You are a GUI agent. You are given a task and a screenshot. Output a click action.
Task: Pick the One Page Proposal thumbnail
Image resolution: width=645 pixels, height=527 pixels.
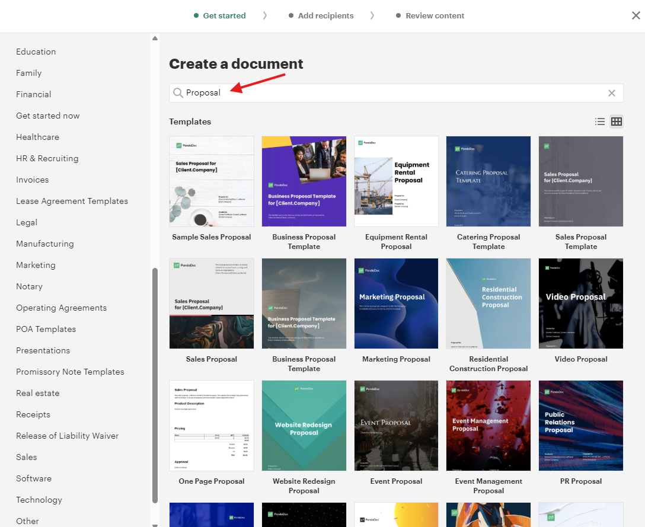212,426
